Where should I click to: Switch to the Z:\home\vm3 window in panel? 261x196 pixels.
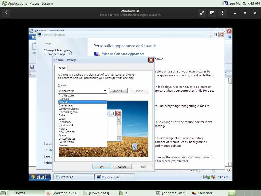pyautogui.click(x=173, y=193)
